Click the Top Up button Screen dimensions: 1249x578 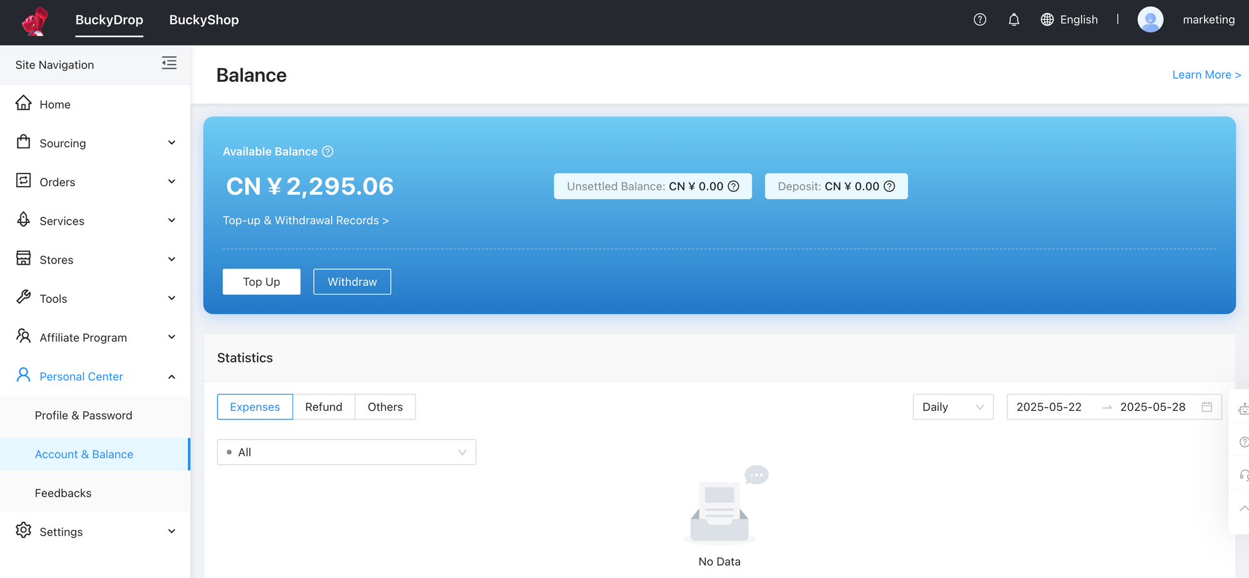[262, 282]
